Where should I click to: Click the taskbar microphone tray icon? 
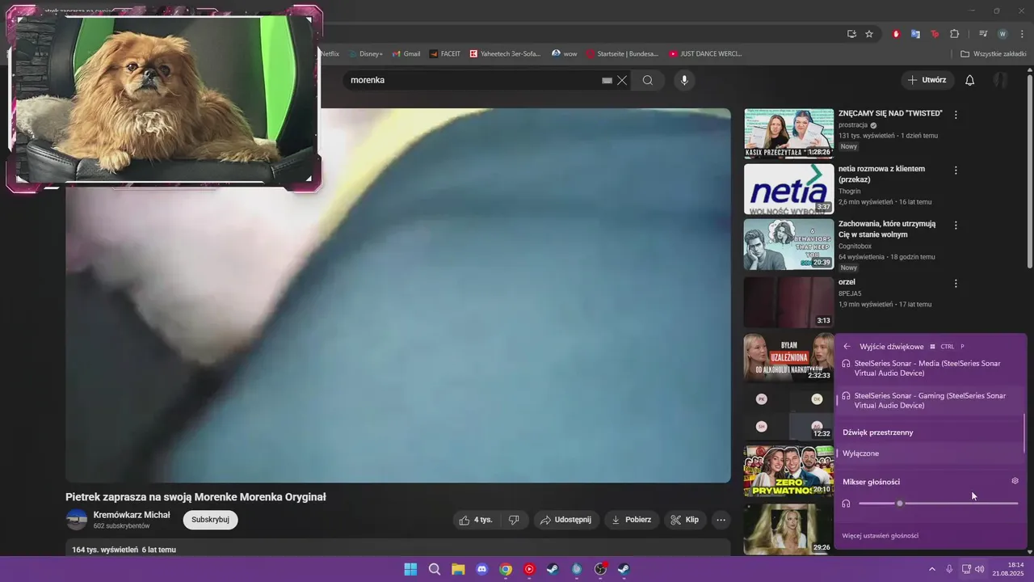click(948, 569)
